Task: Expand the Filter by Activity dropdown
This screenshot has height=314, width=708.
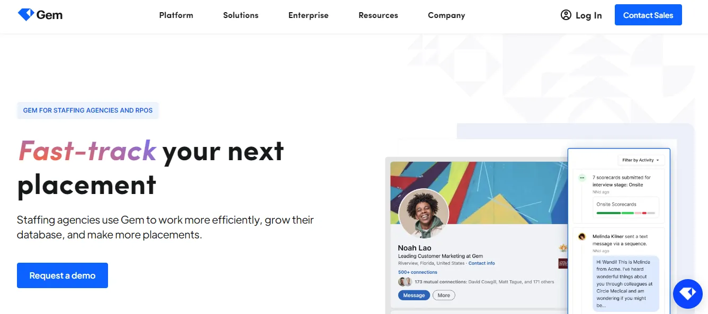Action: (x=640, y=160)
